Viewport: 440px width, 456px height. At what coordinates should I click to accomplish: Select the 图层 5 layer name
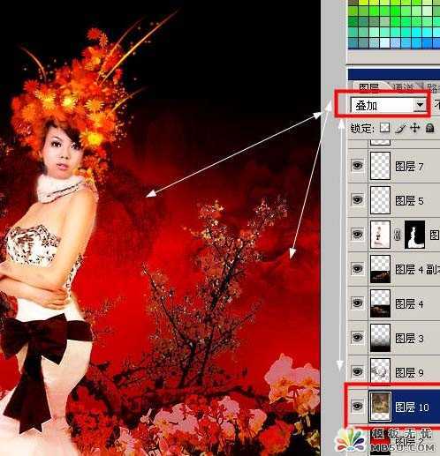pyautogui.click(x=409, y=201)
